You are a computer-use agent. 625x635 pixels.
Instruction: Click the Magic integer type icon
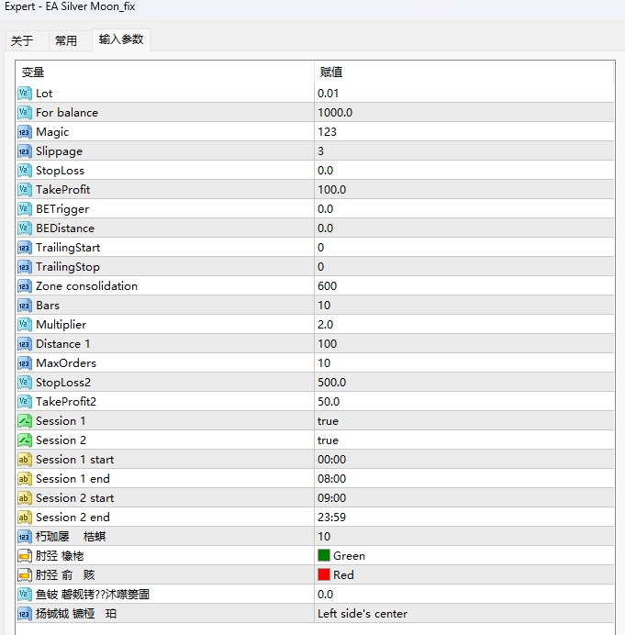[x=24, y=132]
